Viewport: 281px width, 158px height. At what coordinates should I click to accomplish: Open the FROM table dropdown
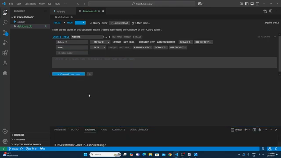tap(80, 22)
